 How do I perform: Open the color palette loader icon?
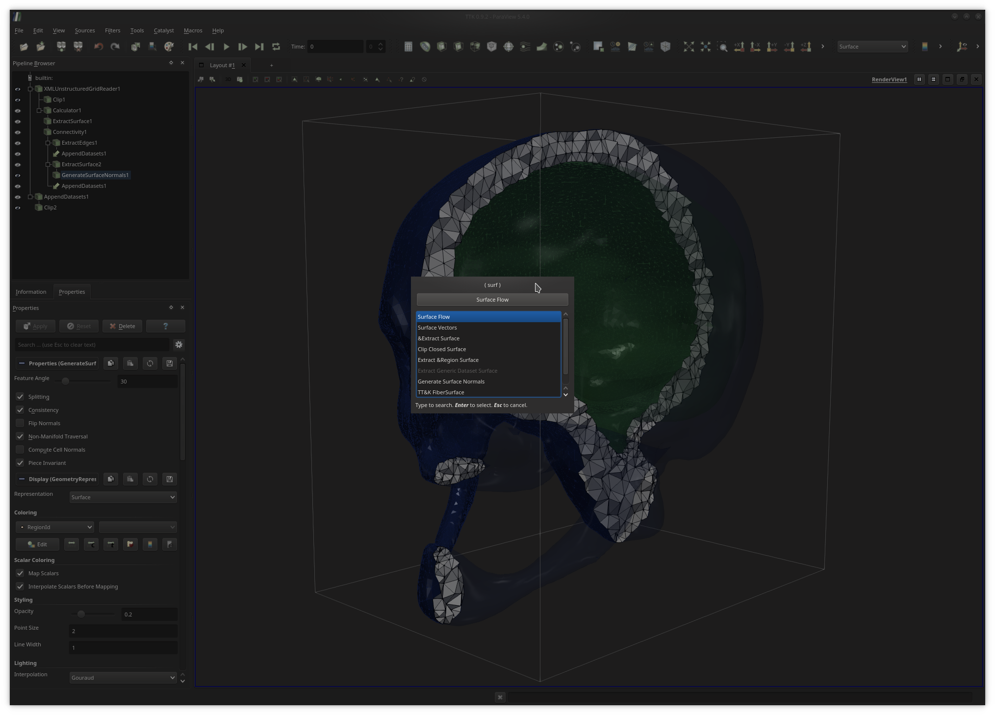pyautogui.click(x=169, y=47)
